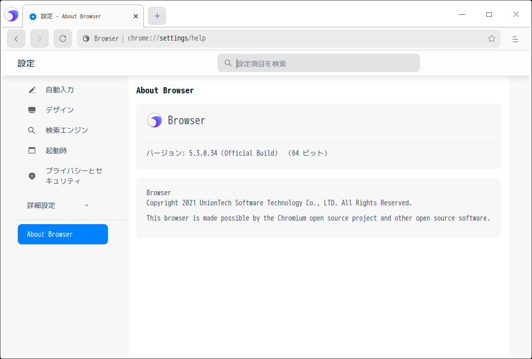Image resolution: width=532 pixels, height=359 pixels.
Task: Click the search icon in settings search box
Action: pos(228,63)
